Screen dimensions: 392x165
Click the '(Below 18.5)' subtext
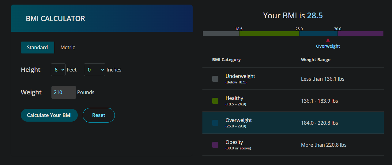point(236,82)
